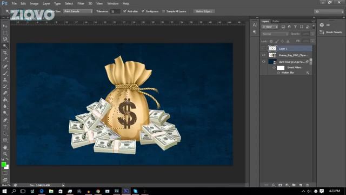Create a new group folder icon
The height and width of the screenshot is (195, 346).
pos(294,185)
